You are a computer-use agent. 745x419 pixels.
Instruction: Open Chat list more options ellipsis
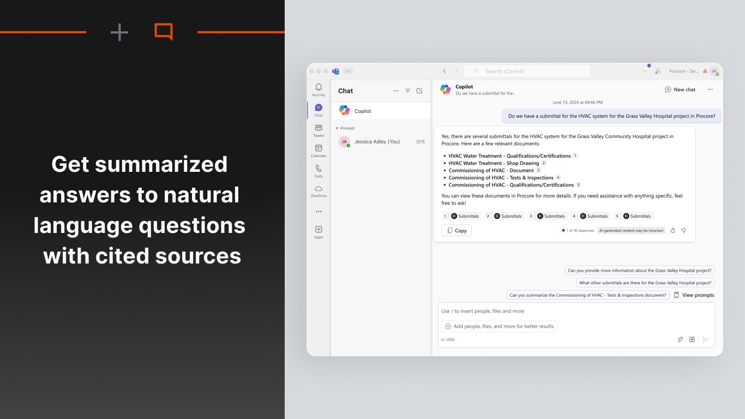[x=396, y=91]
